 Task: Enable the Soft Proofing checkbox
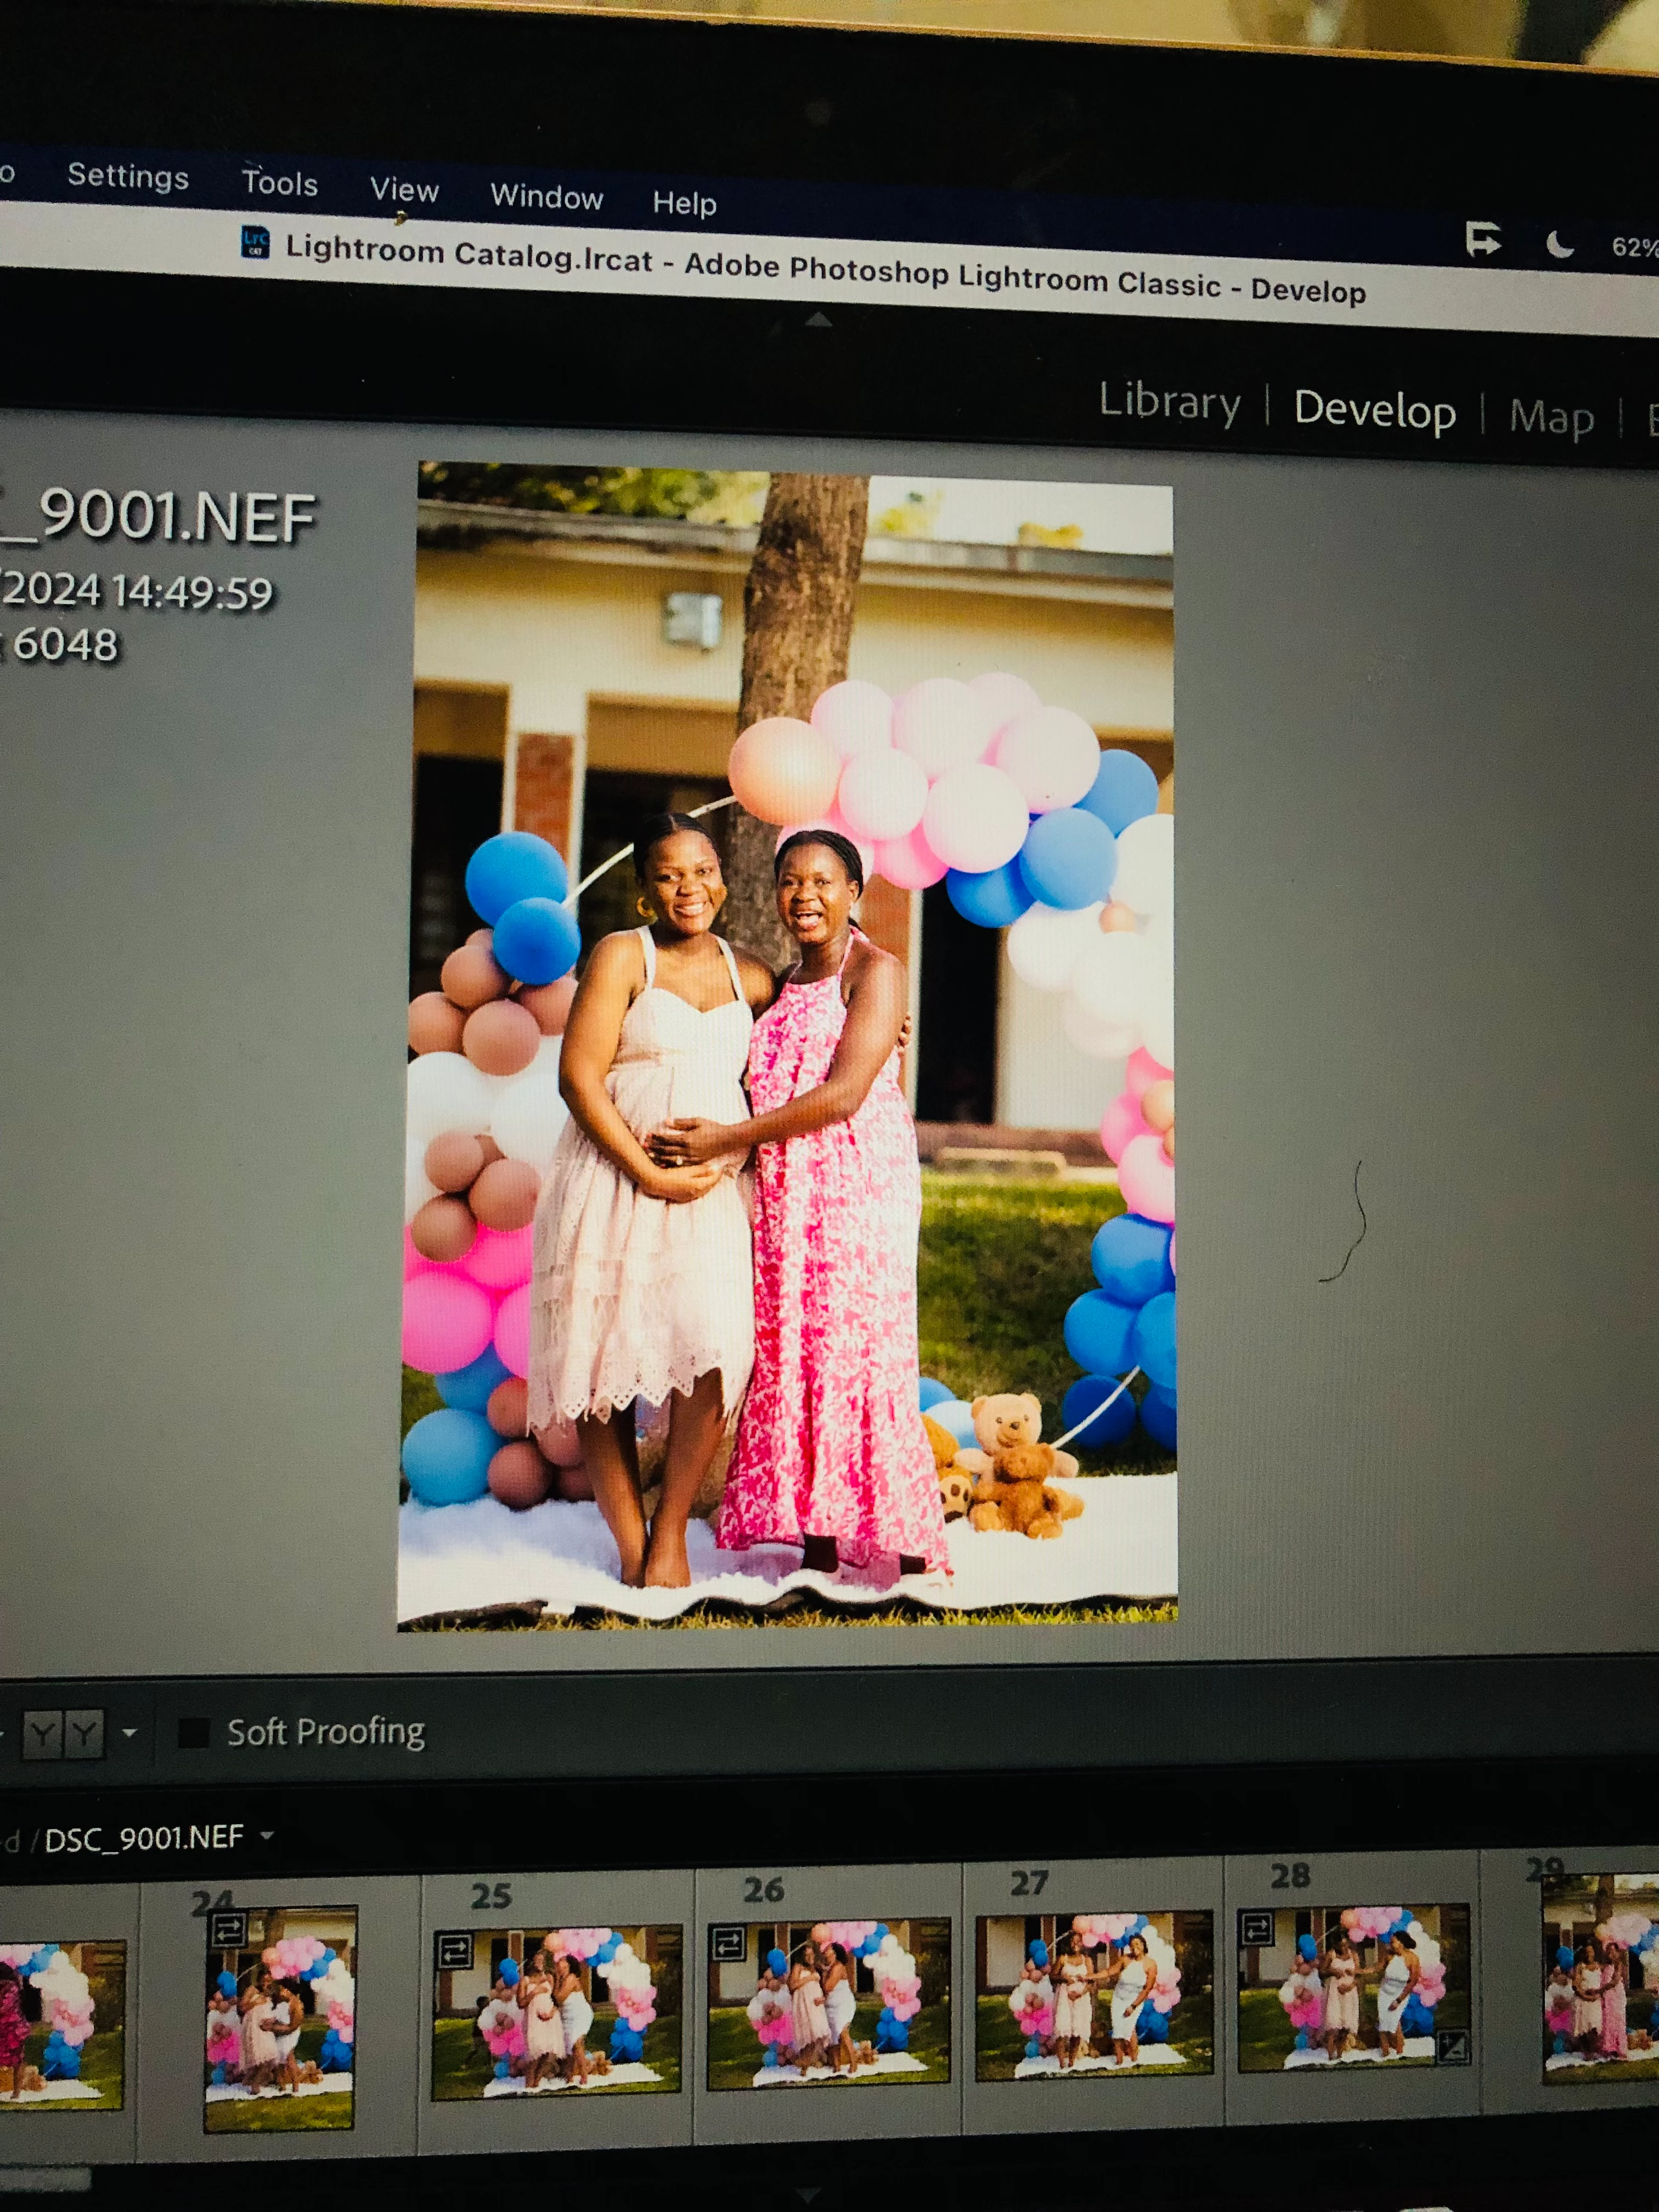pos(193,1733)
